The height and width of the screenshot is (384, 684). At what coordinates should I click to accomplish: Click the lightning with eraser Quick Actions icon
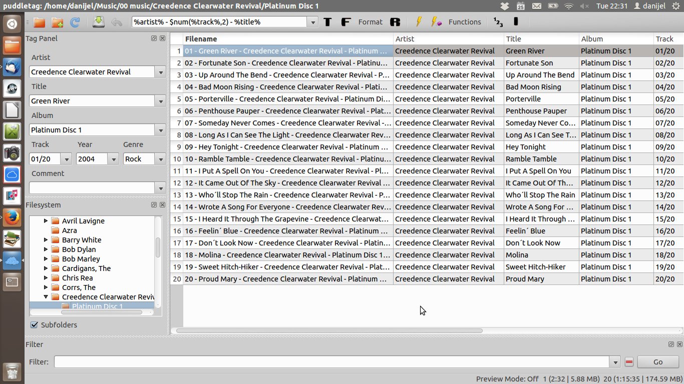[436, 22]
